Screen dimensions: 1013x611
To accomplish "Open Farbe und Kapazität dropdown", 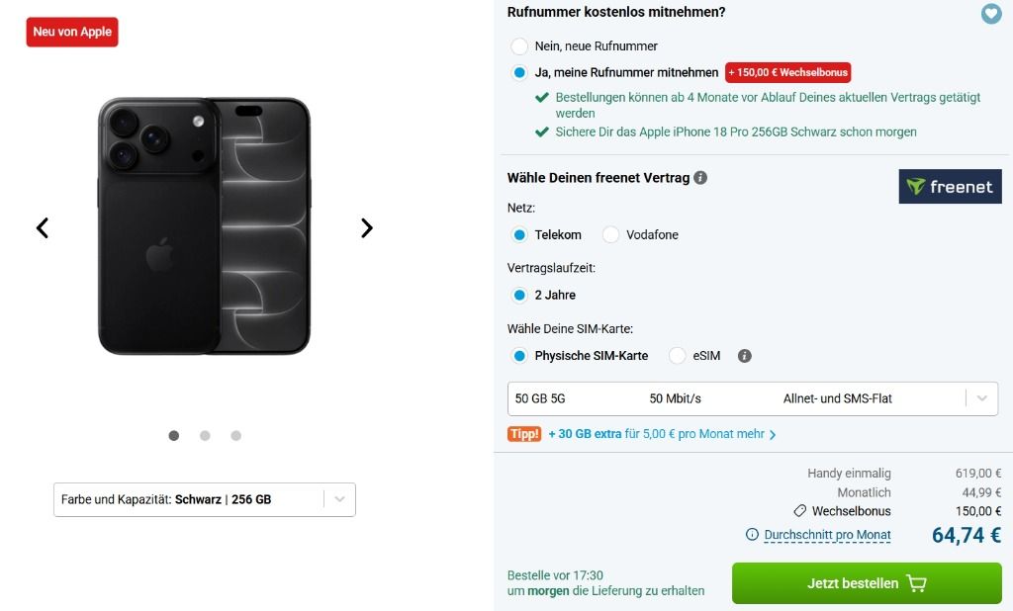I will tap(204, 499).
